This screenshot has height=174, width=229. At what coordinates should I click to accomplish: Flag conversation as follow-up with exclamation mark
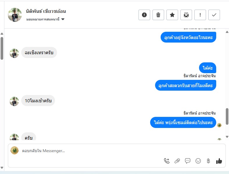coord(200,15)
